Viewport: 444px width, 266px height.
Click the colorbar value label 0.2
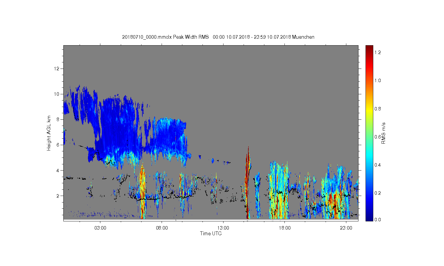[x=378, y=193]
